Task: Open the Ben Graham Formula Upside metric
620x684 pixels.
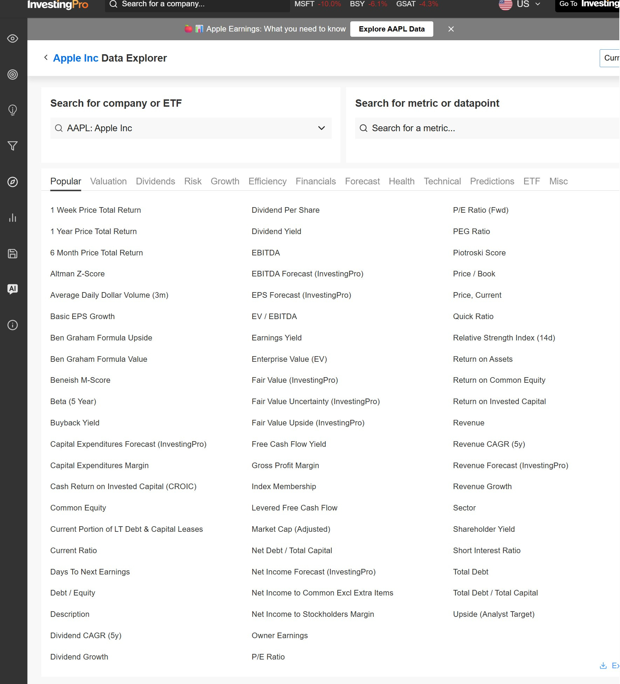Action: pyautogui.click(x=101, y=338)
